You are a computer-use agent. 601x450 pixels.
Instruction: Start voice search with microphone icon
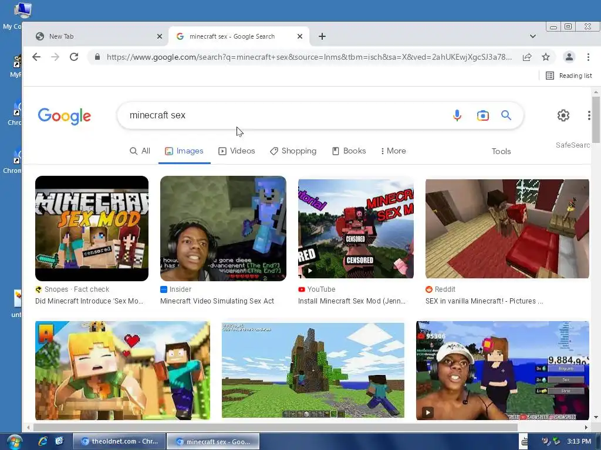tap(457, 115)
